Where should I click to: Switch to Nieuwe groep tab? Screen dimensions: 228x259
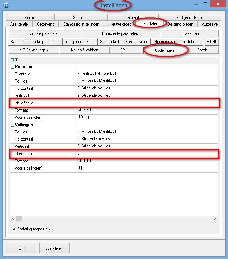[x=120, y=24]
